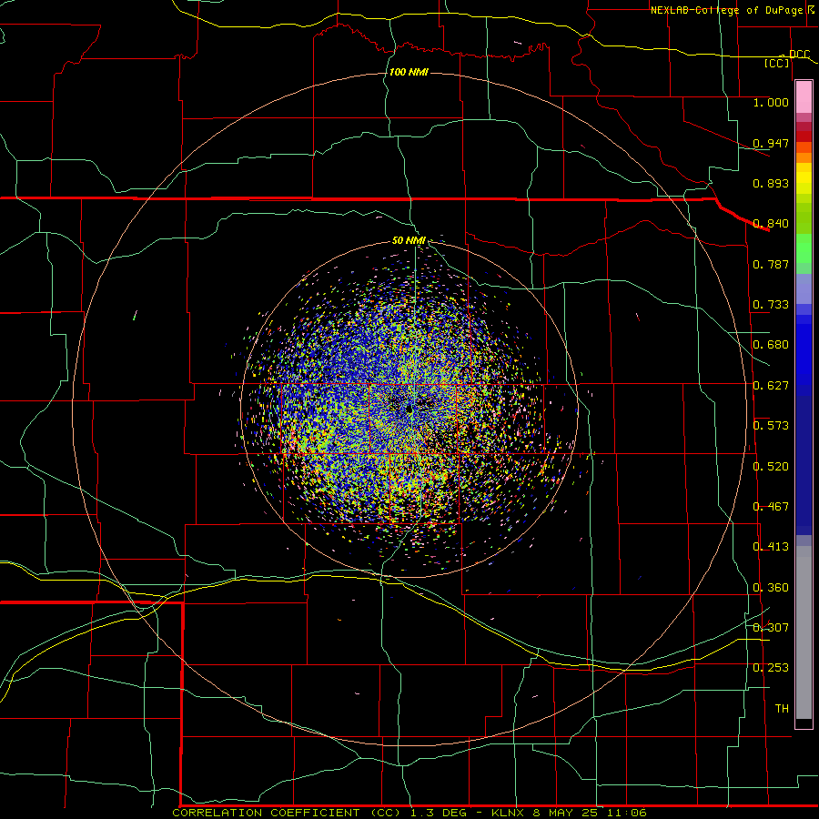Screen dimensions: 819x819
Task: Click the 100 NMI range ring label
Action: click(409, 72)
